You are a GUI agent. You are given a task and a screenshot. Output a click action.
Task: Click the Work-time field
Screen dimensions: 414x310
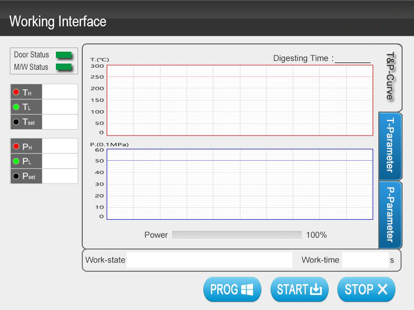click(365, 260)
